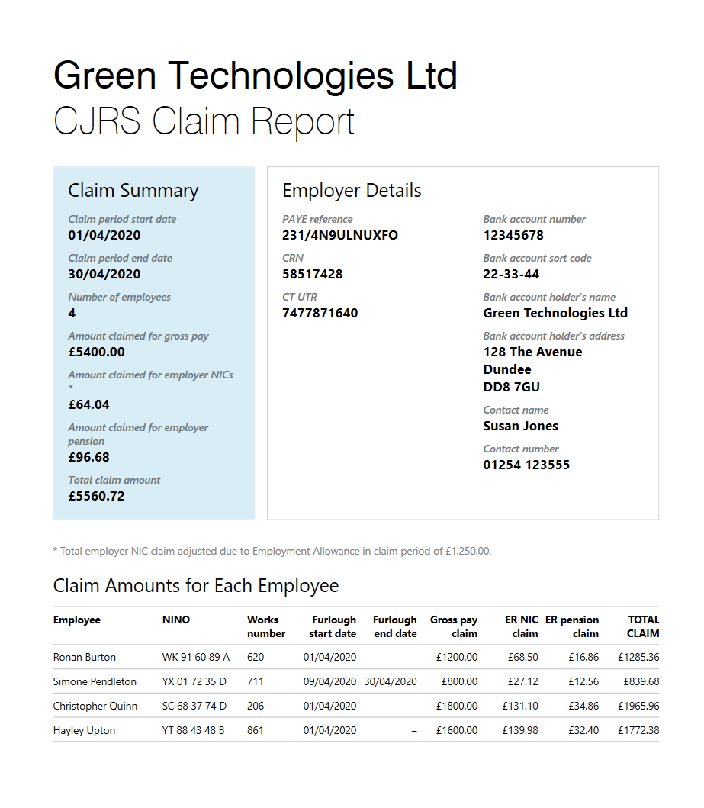Click the Number of employees label
The height and width of the screenshot is (808, 704).
(x=120, y=298)
